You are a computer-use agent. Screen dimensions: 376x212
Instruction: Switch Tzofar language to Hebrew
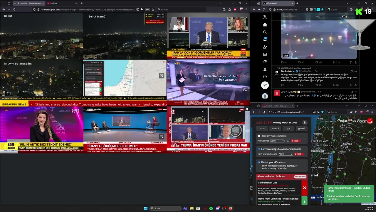coord(262,129)
